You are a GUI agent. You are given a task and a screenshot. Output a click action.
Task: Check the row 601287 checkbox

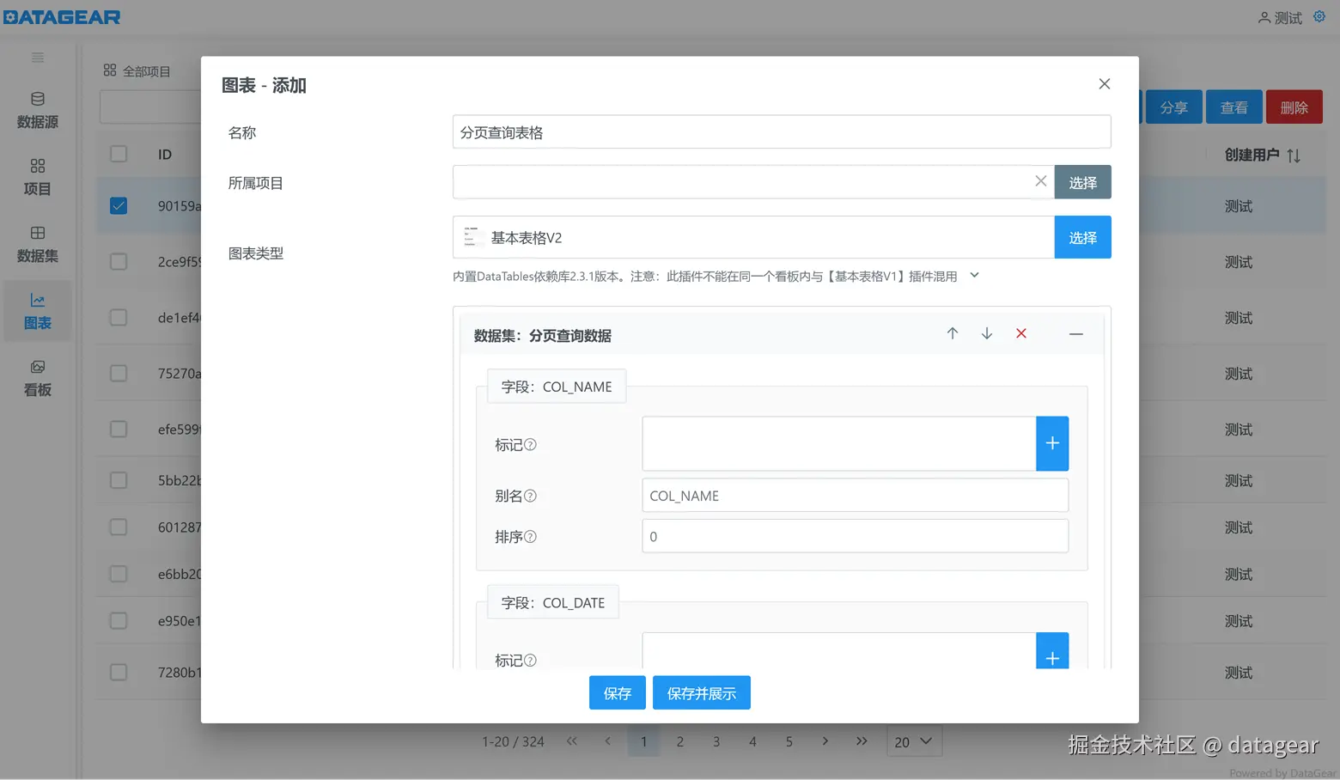pos(119,527)
